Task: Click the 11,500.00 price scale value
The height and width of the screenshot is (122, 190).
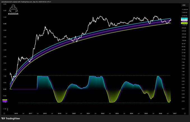Action: (x=185, y=9)
